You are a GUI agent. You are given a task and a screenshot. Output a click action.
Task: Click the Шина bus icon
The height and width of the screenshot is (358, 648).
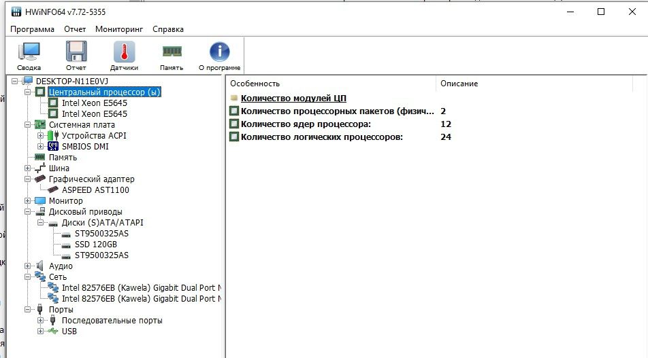pyautogui.click(x=40, y=168)
